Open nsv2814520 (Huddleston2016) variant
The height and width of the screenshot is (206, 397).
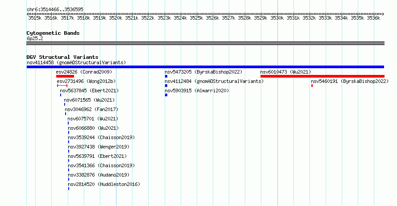click(x=104, y=184)
